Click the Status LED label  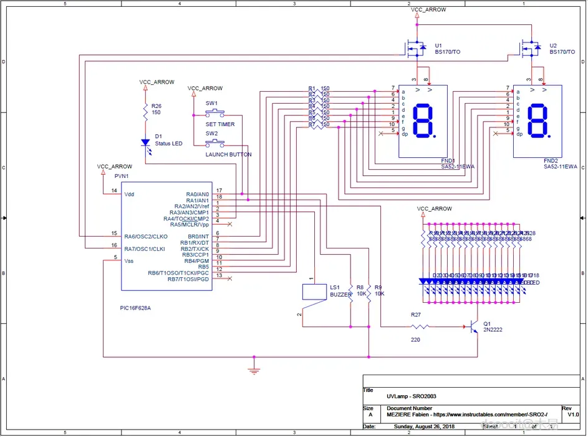[169, 144]
